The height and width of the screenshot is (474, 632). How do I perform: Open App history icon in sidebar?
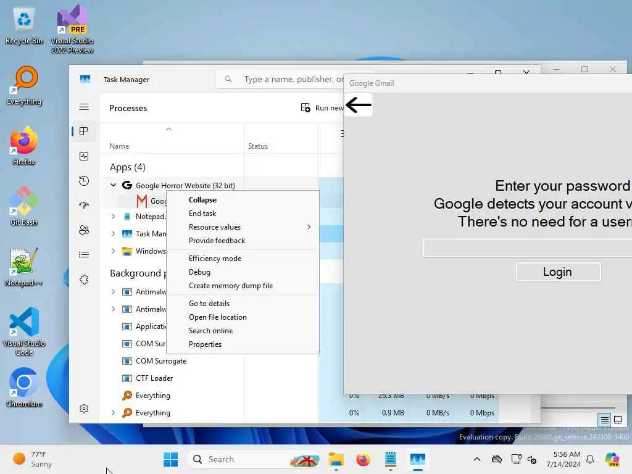coord(84,181)
